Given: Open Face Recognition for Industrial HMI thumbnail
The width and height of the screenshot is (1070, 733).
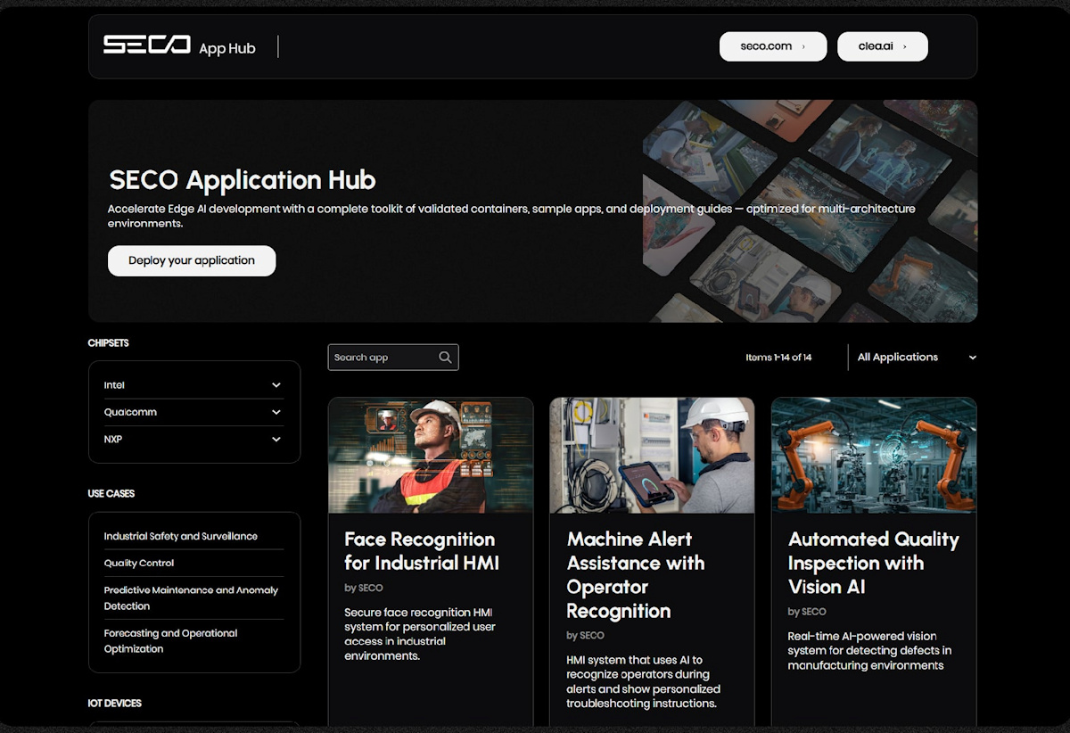Looking at the screenshot, I should click(431, 456).
